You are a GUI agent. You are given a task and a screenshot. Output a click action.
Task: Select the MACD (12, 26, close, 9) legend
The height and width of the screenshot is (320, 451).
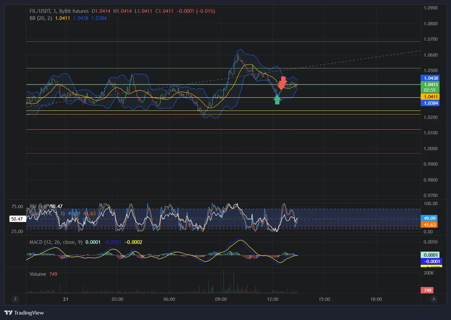point(56,242)
